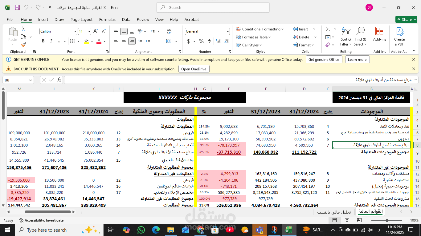
Task: Click Delete cells button
Action: pyautogui.click(x=301, y=37)
